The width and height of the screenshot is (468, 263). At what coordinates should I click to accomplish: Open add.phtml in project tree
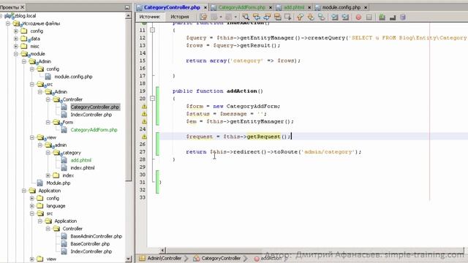click(x=81, y=160)
